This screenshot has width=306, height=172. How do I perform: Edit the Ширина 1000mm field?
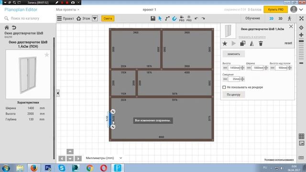[x=257, y=68]
